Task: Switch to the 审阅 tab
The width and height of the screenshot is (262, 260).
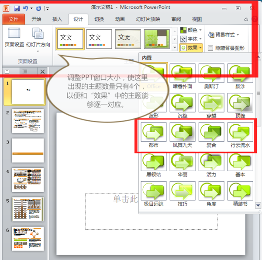Action: [176, 19]
